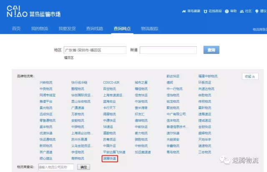Image resolution: width=267 pixels, height=172 pixels.
Task: Choose the 佳怡物流 link
Action: [x=173, y=95]
